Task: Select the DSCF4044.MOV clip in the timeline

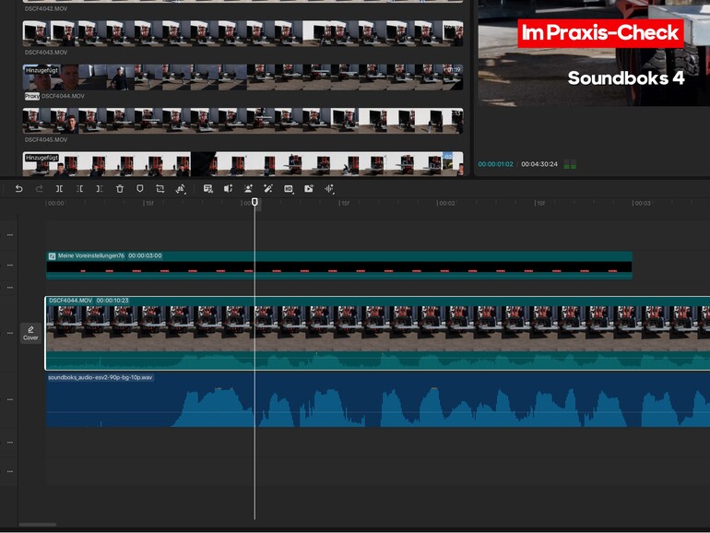Action: [378, 333]
